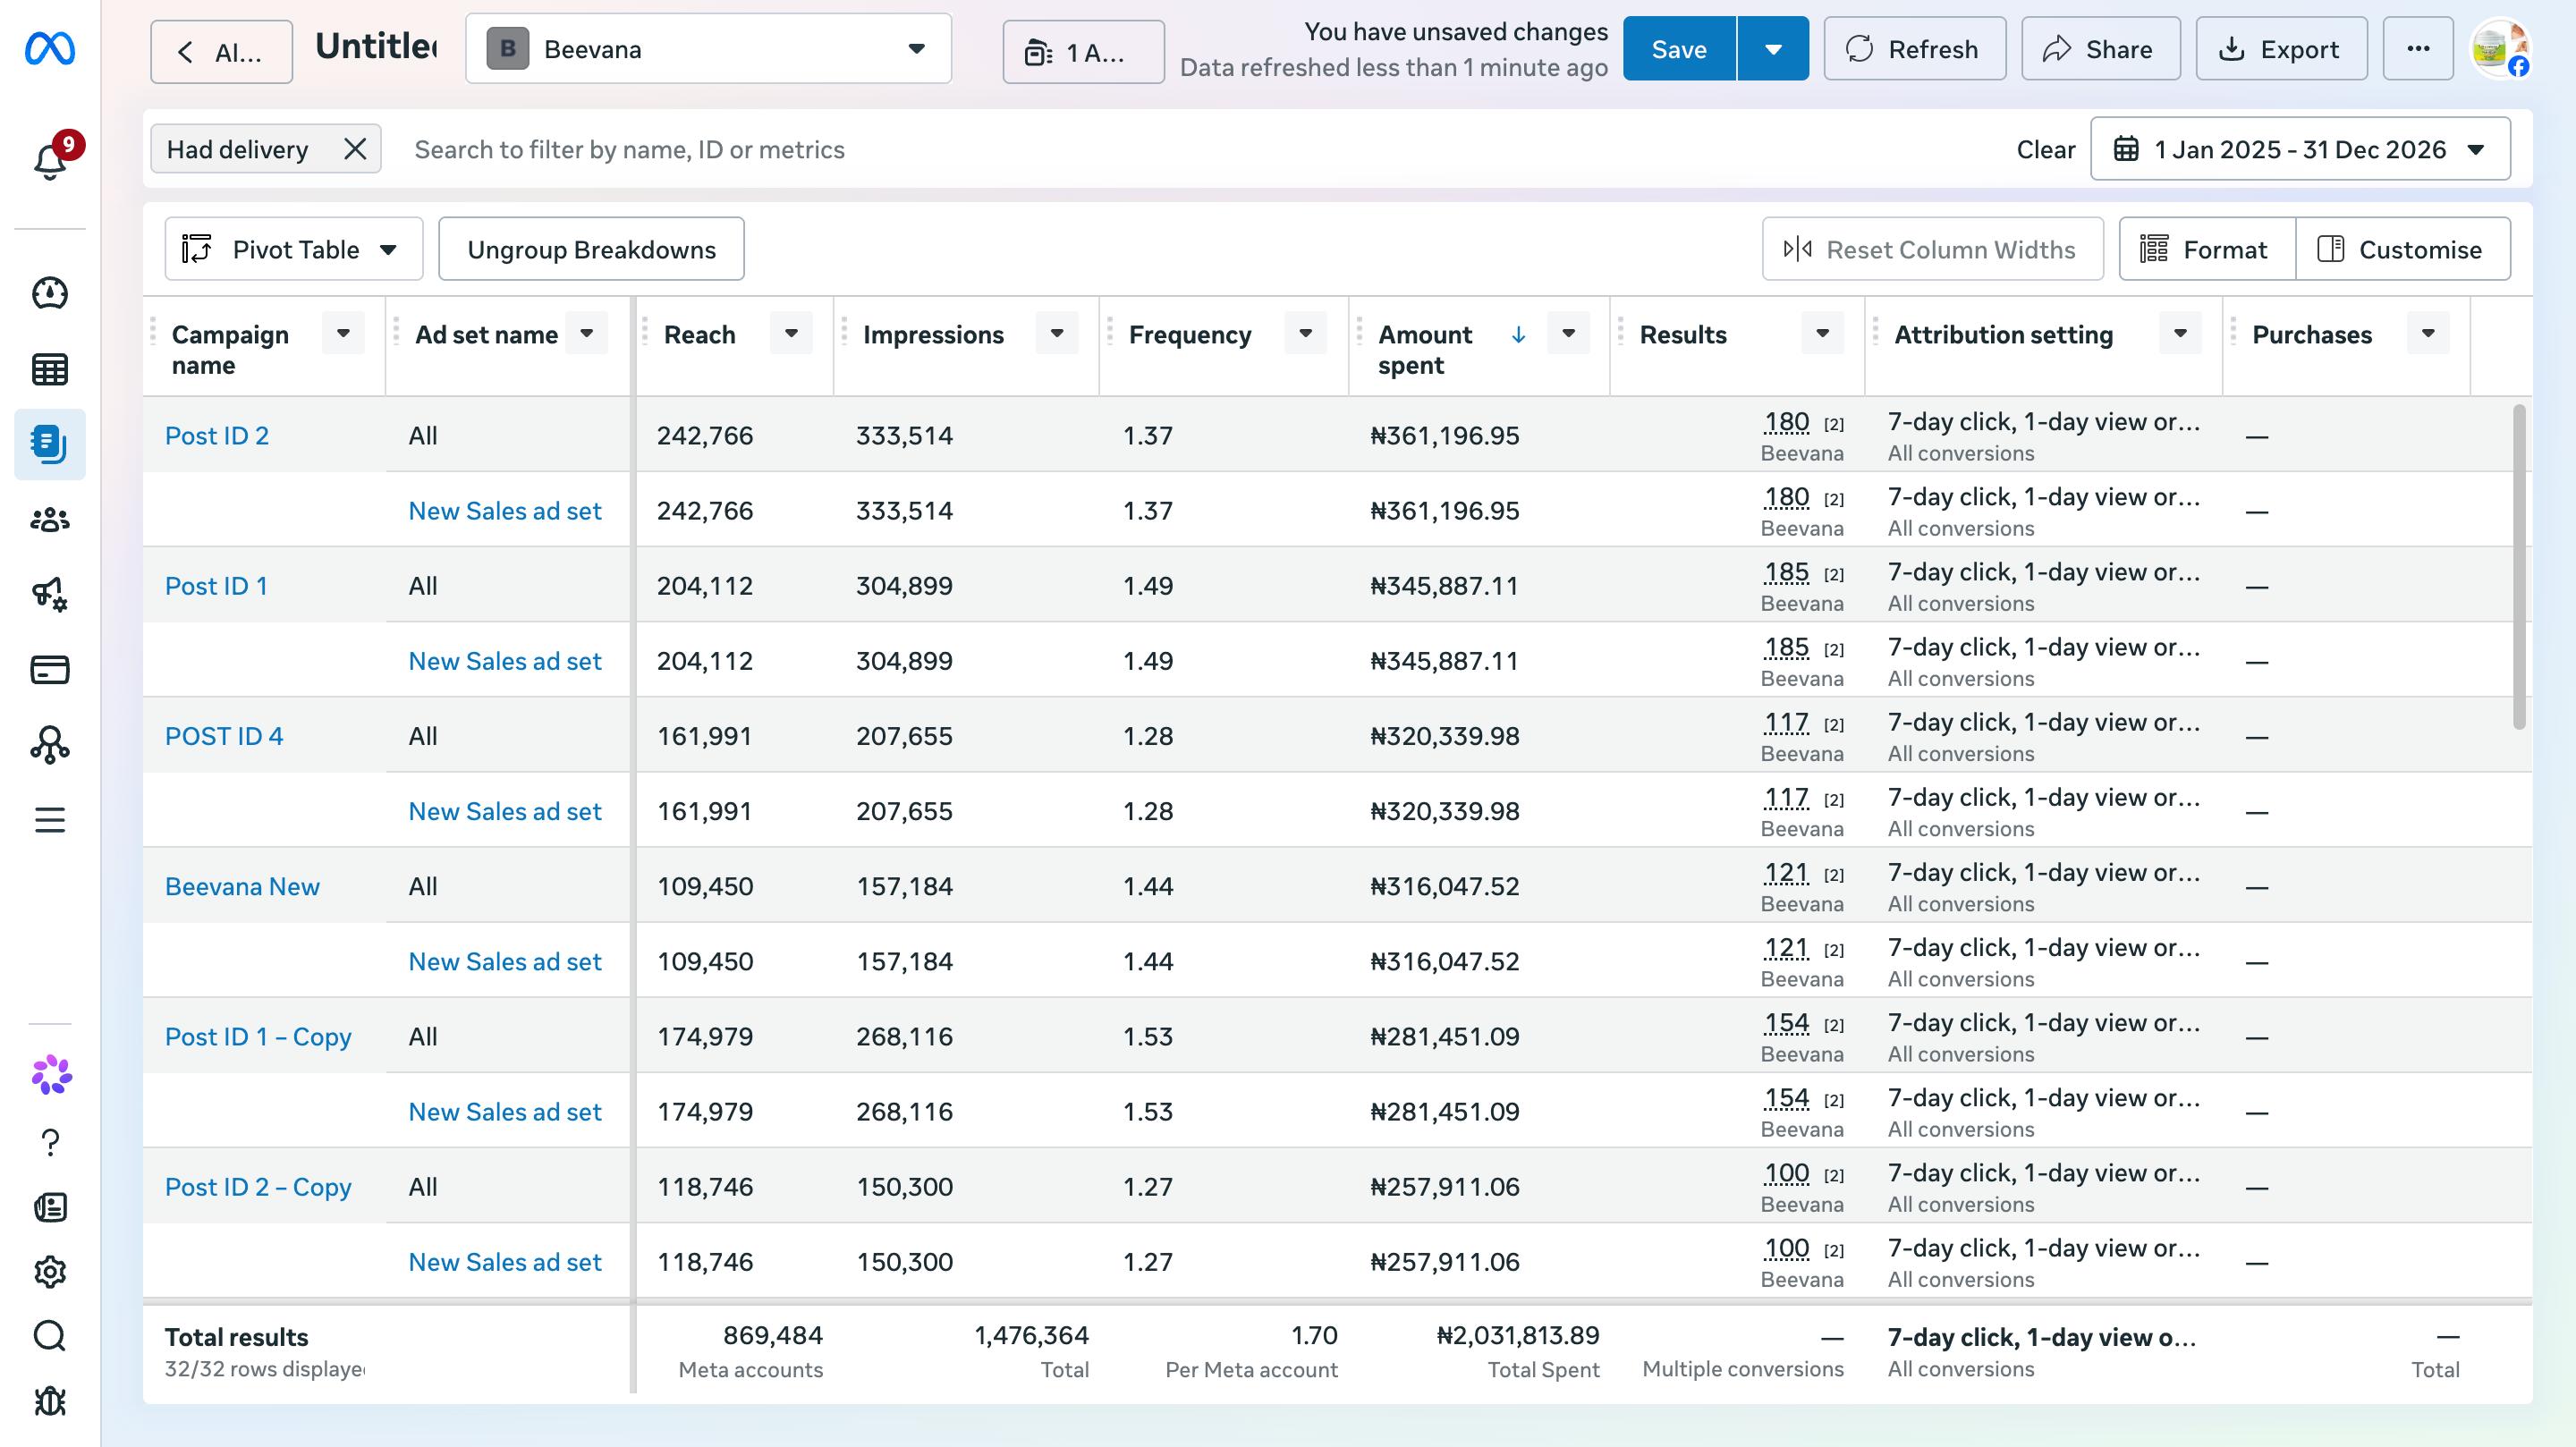Click Reset Column Widths
The image size is (2576, 1447).
[x=1932, y=249]
